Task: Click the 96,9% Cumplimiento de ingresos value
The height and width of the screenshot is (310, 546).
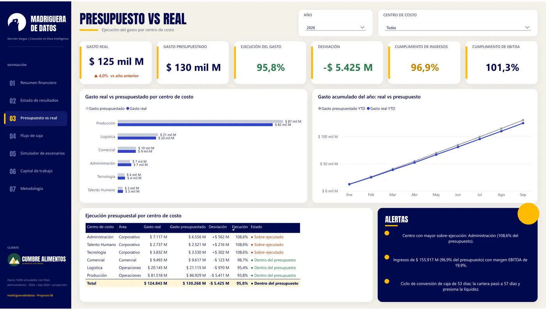Action: [425, 67]
